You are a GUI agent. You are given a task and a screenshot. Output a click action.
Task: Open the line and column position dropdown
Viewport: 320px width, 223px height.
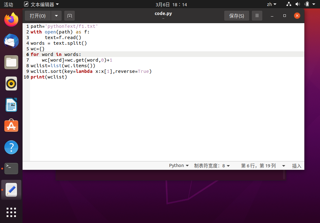point(283,166)
